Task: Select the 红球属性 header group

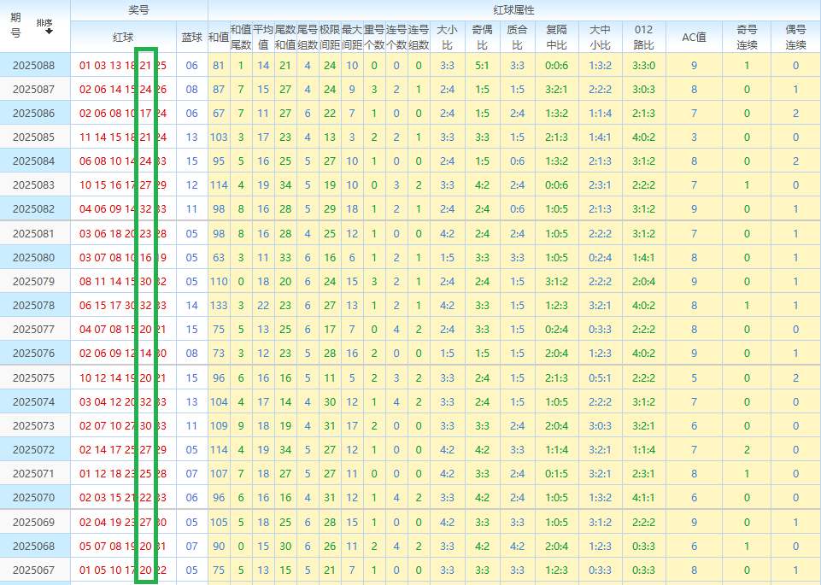Action: point(513,10)
